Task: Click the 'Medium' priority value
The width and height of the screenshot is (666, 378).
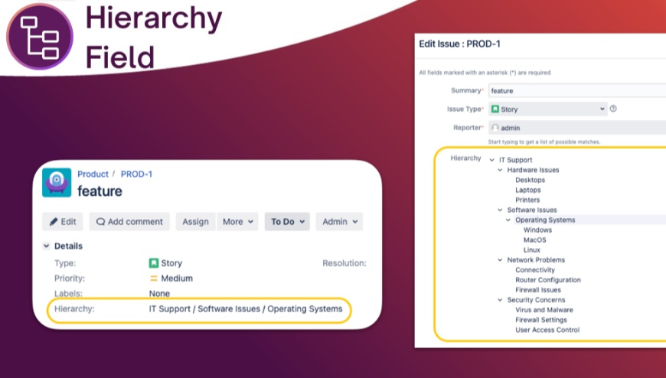Action: 177,279
